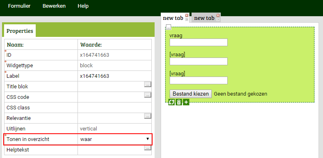Screen dimensions: 323x158
Task: Collapse the green block with the minimize box
Action: pyautogui.click(x=168, y=27)
